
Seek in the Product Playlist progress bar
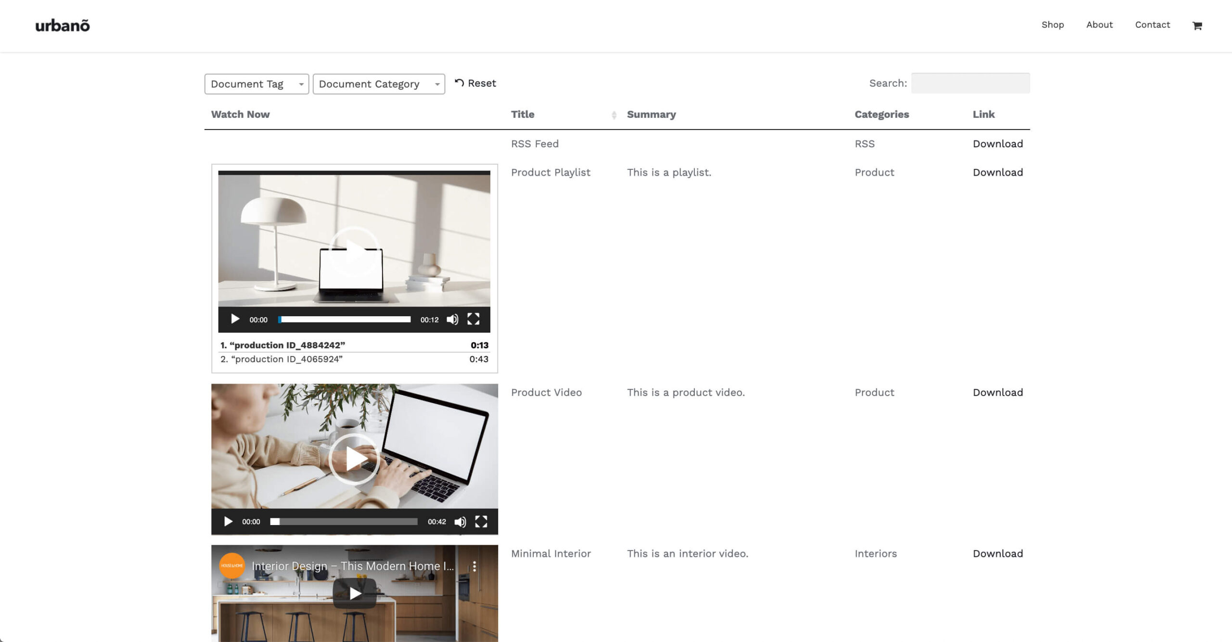[345, 320]
